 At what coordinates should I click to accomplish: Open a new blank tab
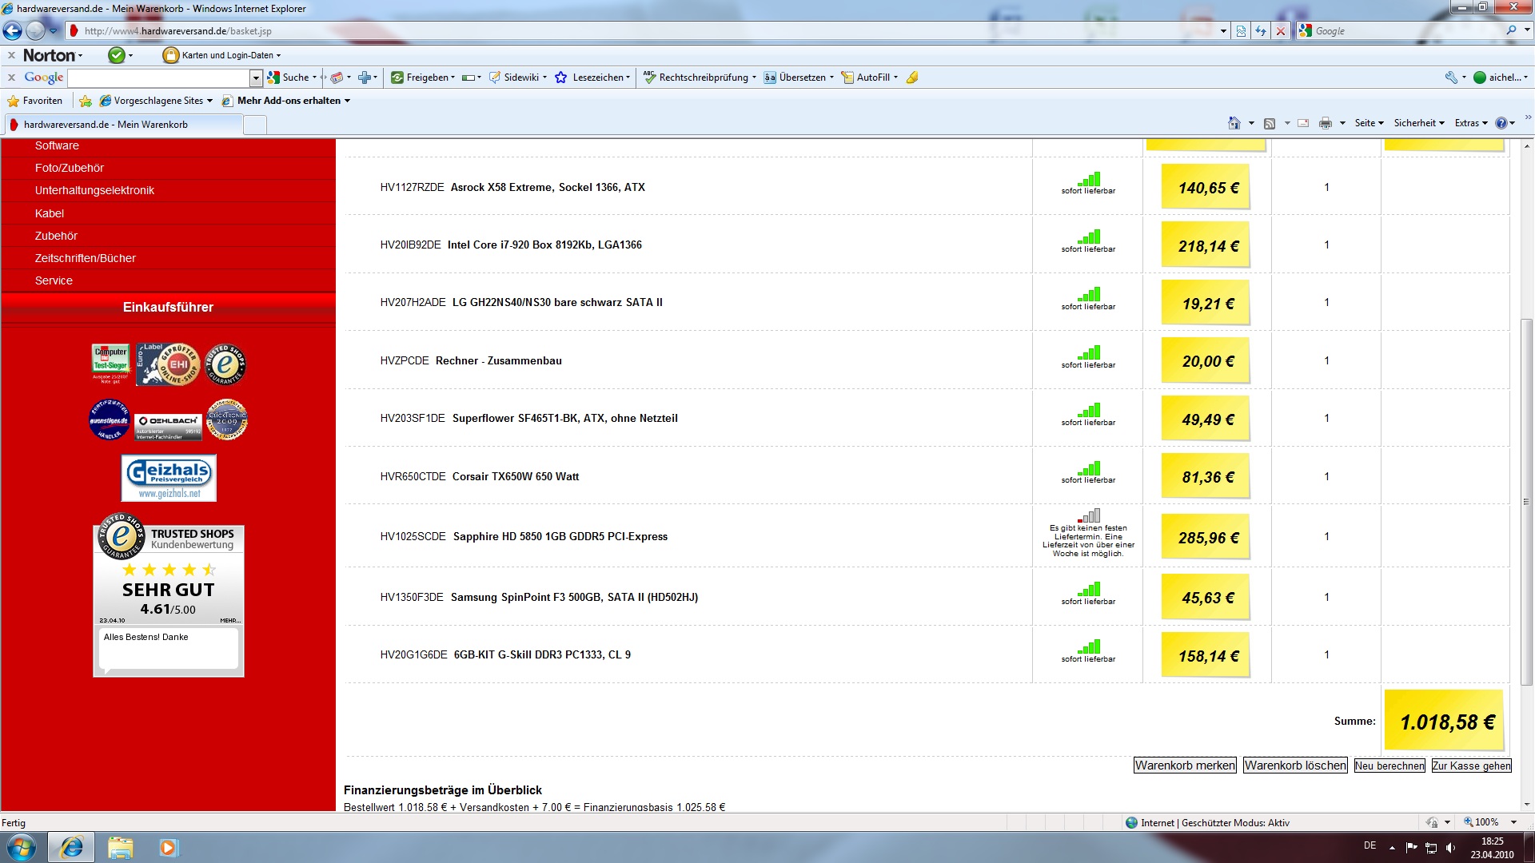254,125
